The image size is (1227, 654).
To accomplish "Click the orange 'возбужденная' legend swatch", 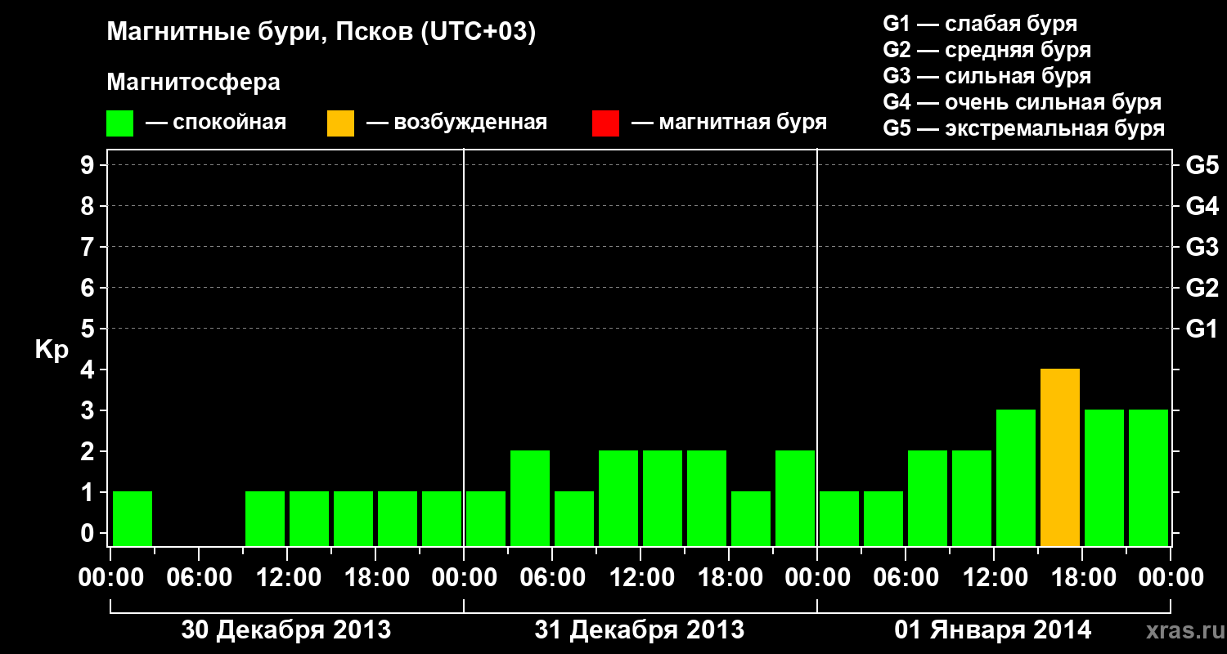I will pos(340,123).
